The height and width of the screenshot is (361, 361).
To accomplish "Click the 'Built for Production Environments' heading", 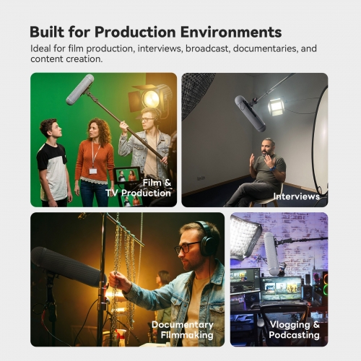I will (155, 32).
